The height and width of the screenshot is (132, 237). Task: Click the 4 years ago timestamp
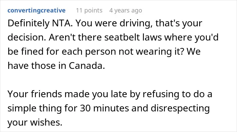pos(126,10)
